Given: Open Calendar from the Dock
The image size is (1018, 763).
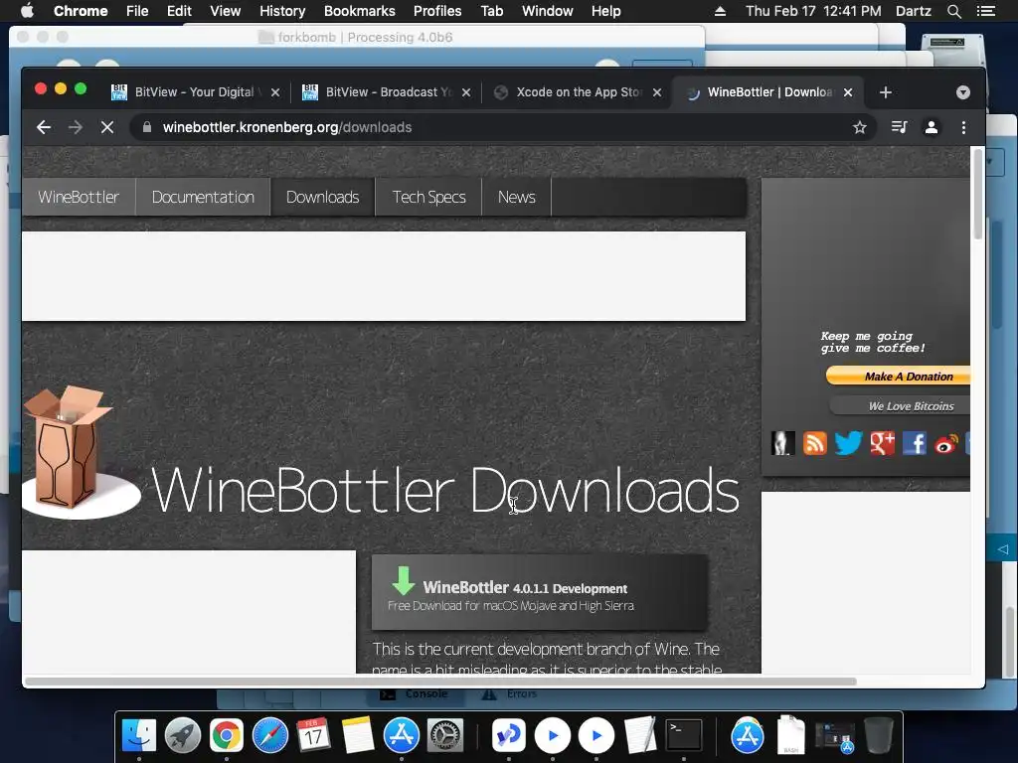Looking at the screenshot, I should [x=313, y=735].
